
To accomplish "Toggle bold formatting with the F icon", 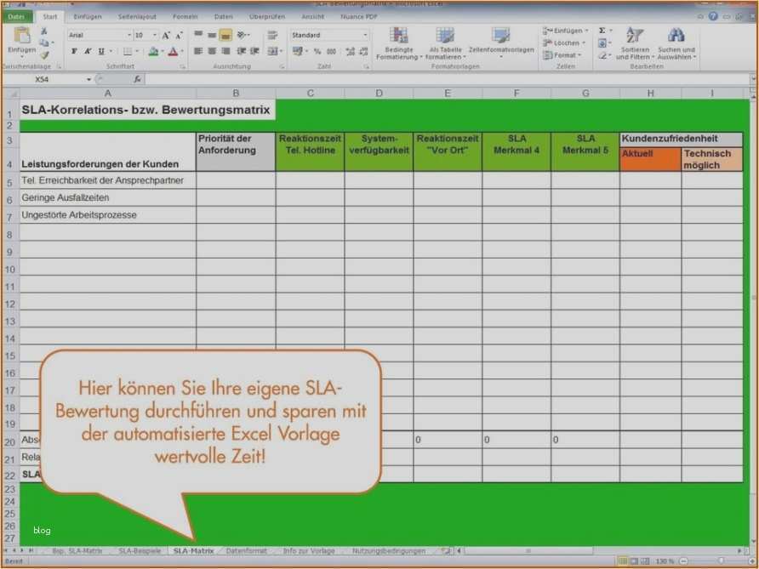I will tap(74, 50).
